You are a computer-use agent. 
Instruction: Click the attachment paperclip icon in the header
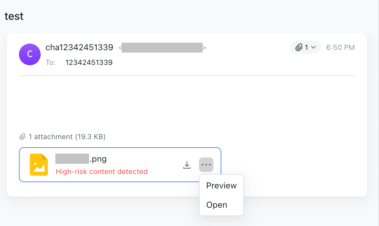coord(299,47)
